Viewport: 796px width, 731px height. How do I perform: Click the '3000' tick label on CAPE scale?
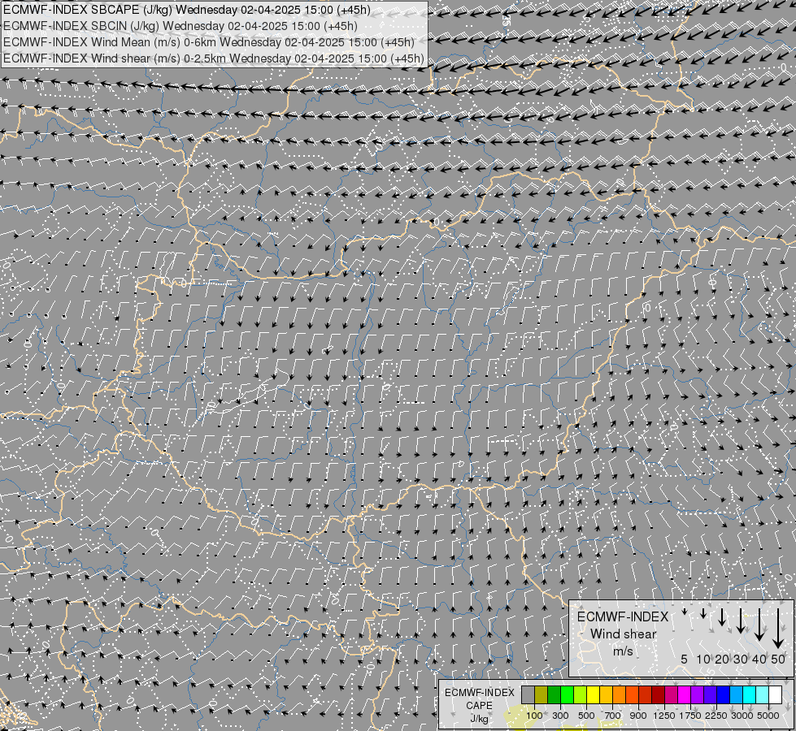(742, 716)
